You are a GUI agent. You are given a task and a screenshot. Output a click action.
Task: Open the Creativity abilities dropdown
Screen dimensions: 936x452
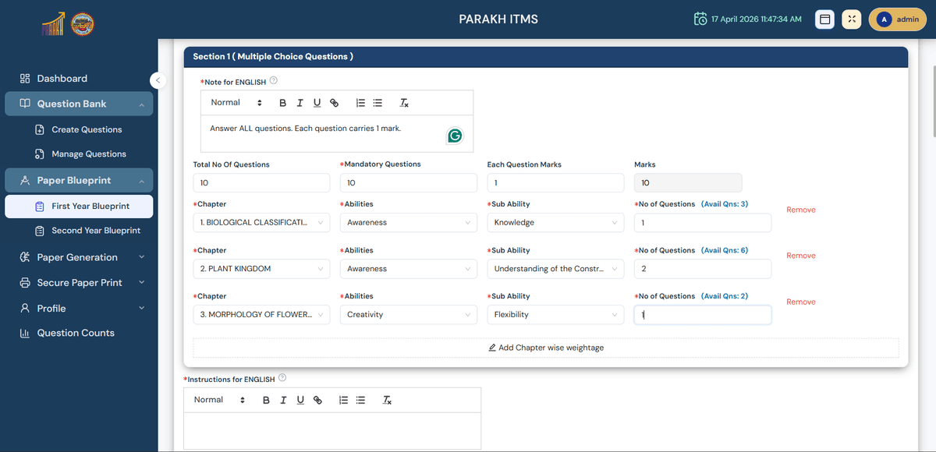408,315
